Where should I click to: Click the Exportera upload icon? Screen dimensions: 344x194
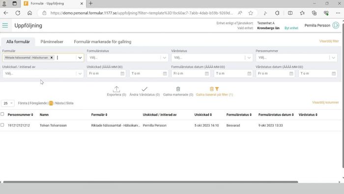coord(116,89)
